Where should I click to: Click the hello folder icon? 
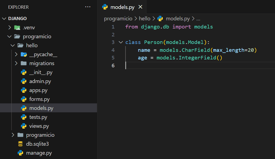tap(20, 46)
